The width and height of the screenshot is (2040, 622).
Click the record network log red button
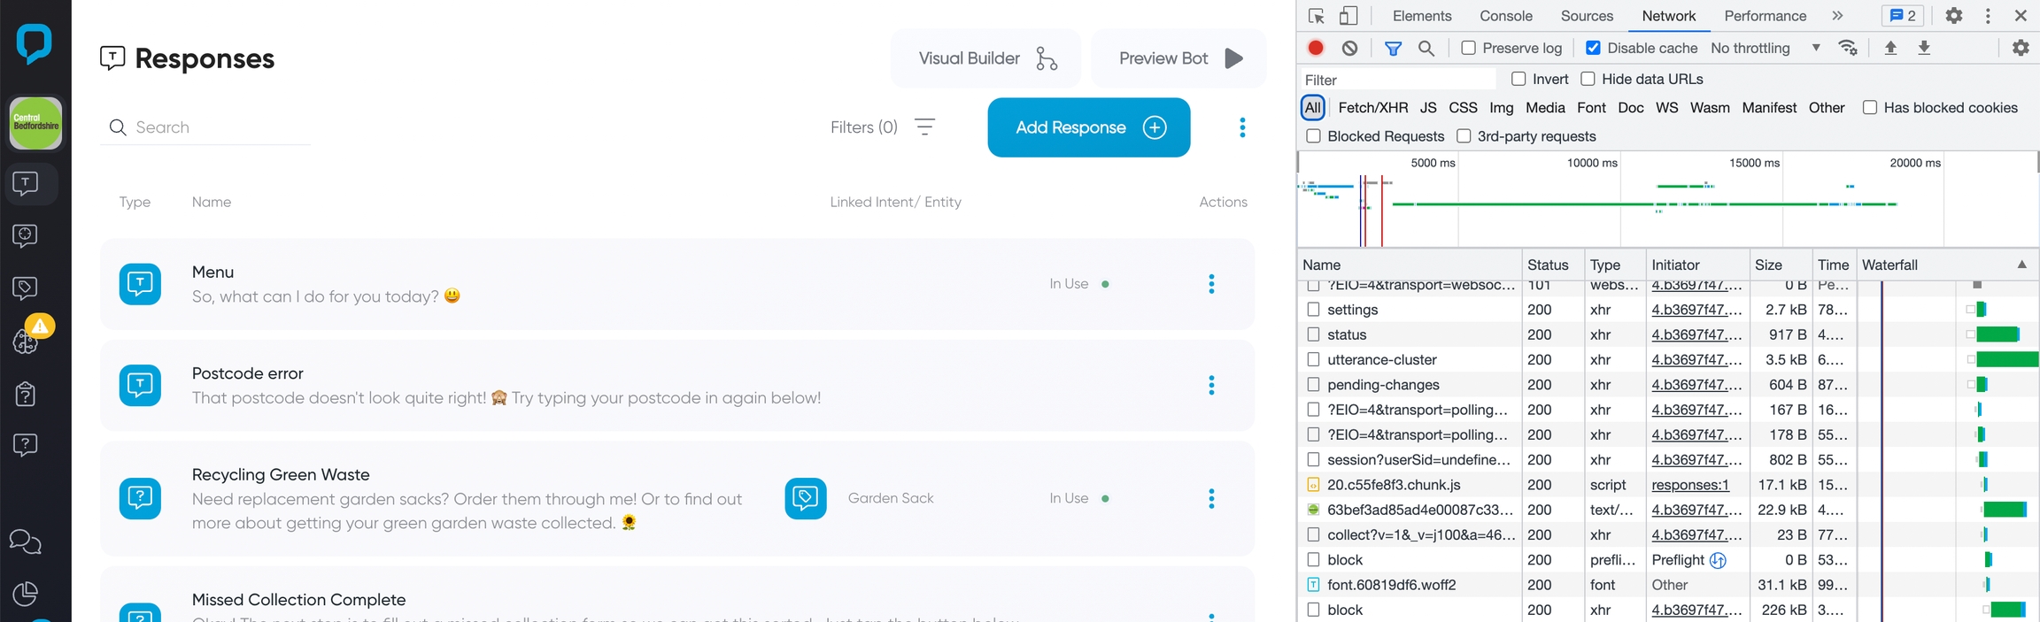point(1316,48)
